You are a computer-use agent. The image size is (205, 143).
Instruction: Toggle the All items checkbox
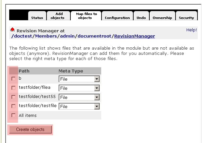click(13, 115)
